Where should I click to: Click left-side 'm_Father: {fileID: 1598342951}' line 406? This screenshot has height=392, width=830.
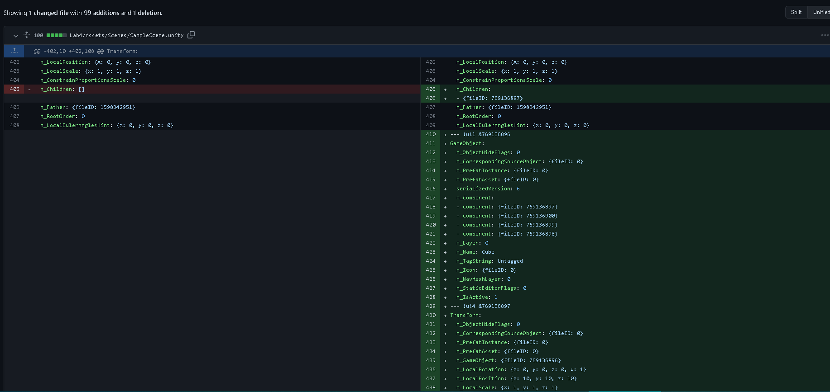[x=88, y=107]
